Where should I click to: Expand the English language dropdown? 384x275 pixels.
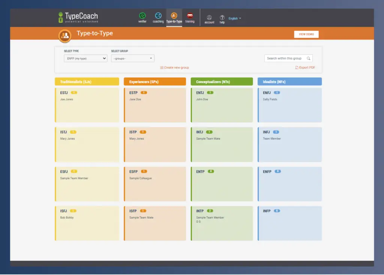[235, 18]
